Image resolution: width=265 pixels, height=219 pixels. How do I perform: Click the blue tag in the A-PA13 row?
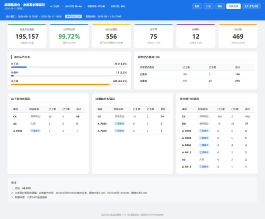click(x=204, y=167)
